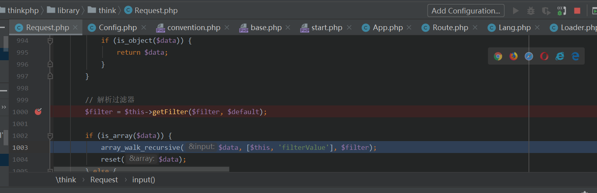The image size is (597, 193).
Task: Toggle Listen for PHP Debug Connections
Action: coord(561,11)
